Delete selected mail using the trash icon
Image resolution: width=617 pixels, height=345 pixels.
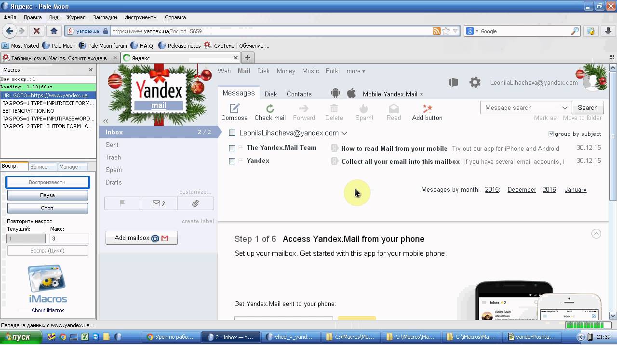coord(334,112)
